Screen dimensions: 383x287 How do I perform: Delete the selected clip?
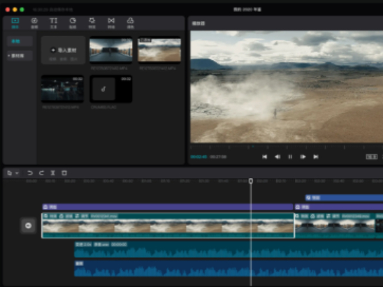pos(64,173)
